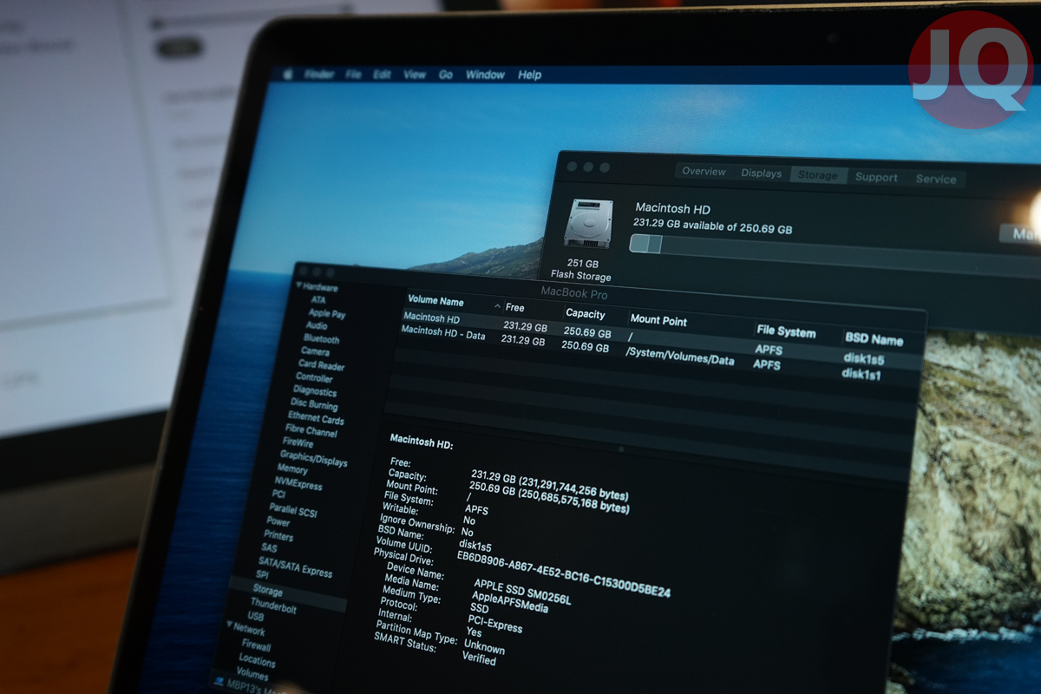
Task: Select FireWire in the sidebar
Action: tap(298, 443)
